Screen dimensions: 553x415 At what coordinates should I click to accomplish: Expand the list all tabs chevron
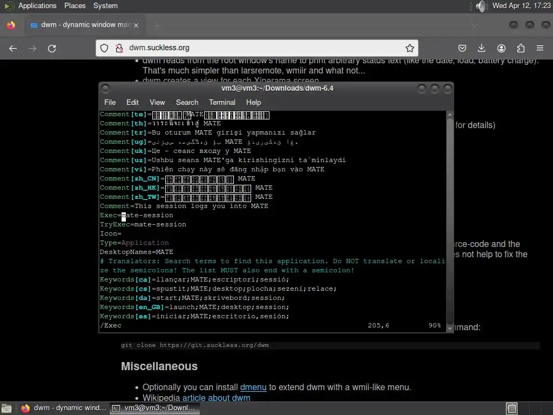474,25
